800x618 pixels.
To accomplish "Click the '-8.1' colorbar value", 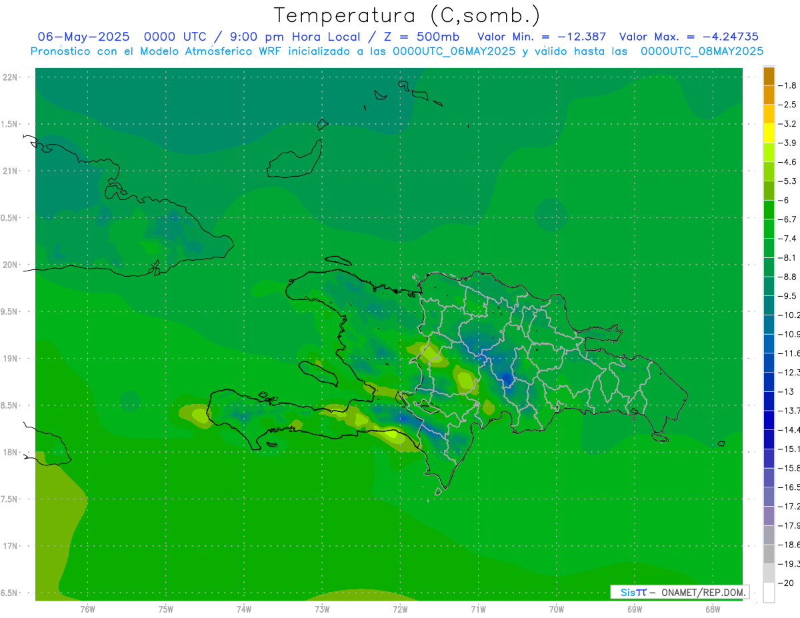I will pyautogui.click(x=788, y=257).
